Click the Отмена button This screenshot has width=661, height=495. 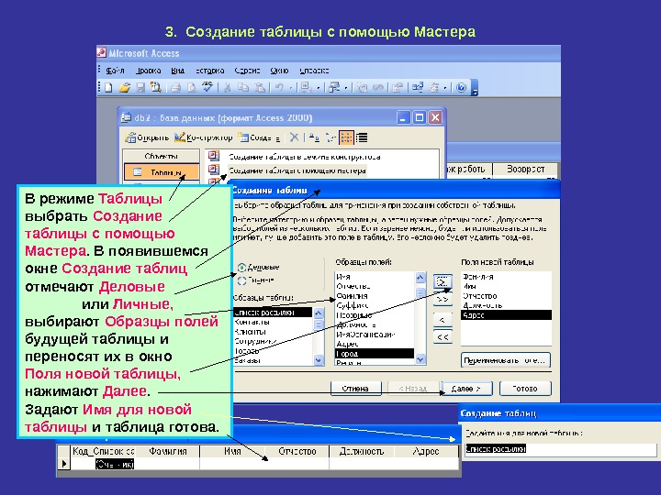355,389
